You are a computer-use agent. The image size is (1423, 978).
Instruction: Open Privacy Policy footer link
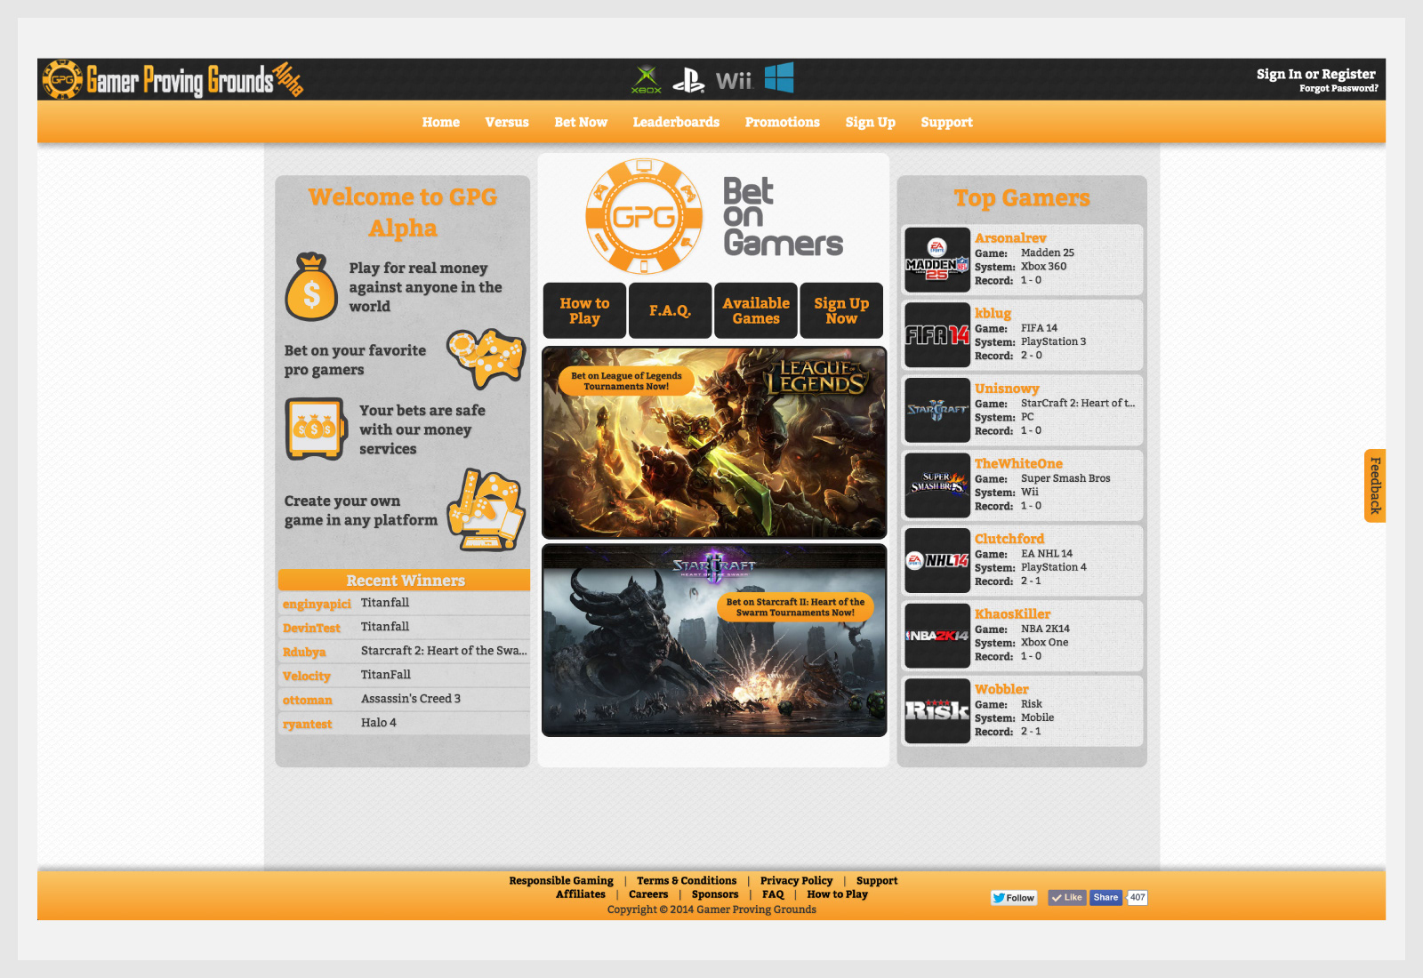click(x=796, y=881)
